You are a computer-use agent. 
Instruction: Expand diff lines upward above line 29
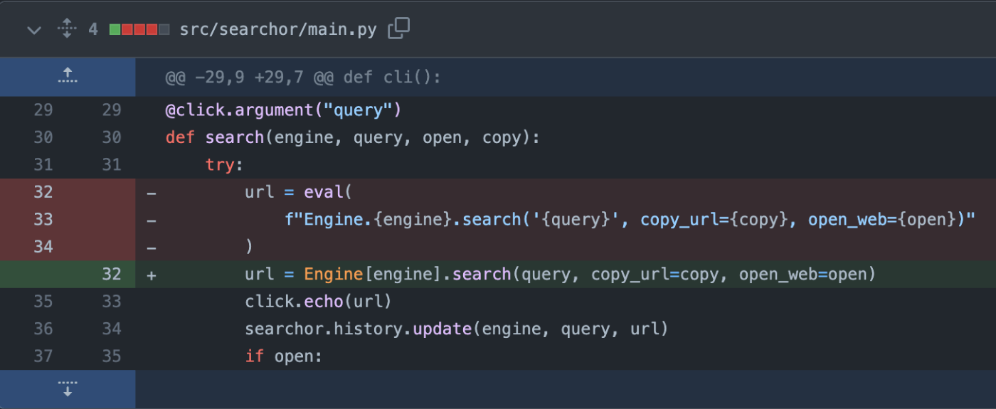tap(68, 77)
